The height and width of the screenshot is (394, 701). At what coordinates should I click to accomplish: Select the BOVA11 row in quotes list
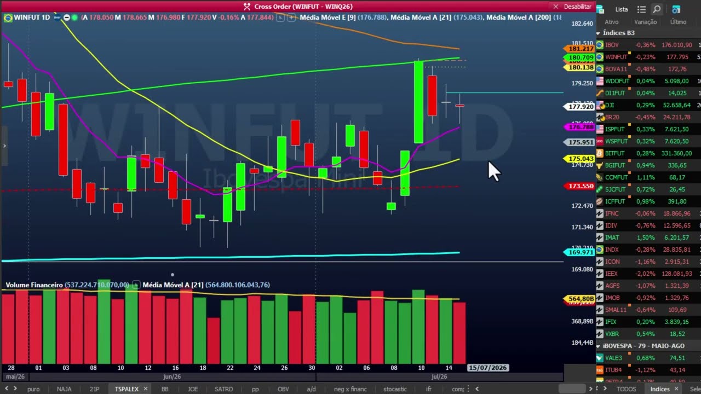point(648,69)
